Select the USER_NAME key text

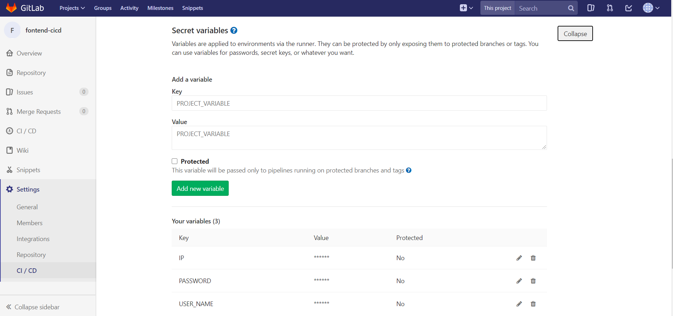[196, 304]
